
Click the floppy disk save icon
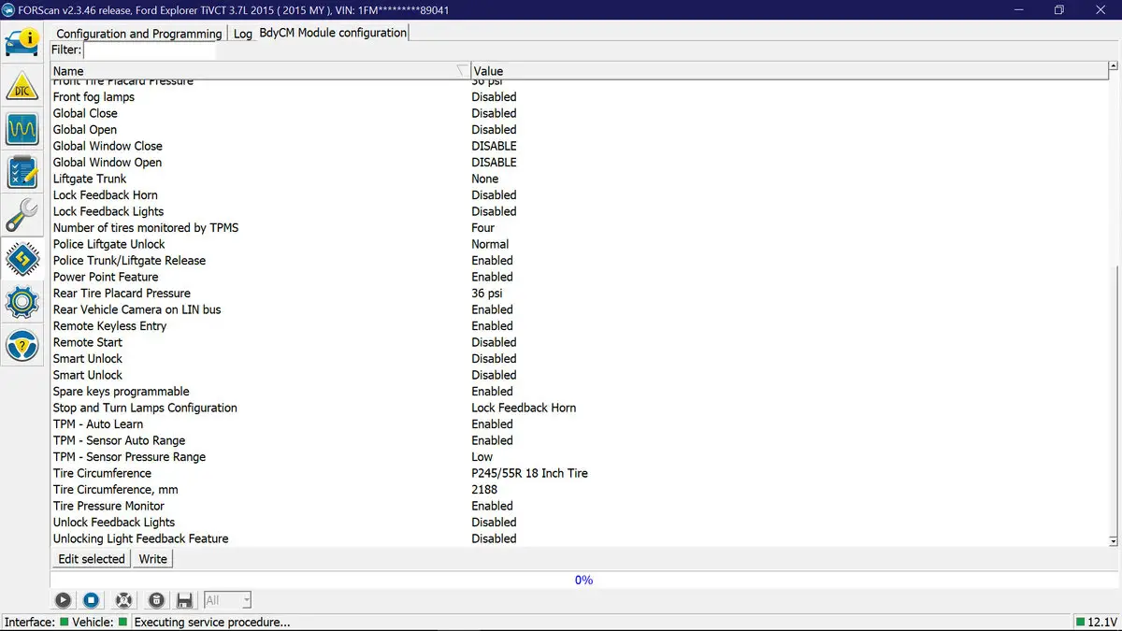point(184,600)
